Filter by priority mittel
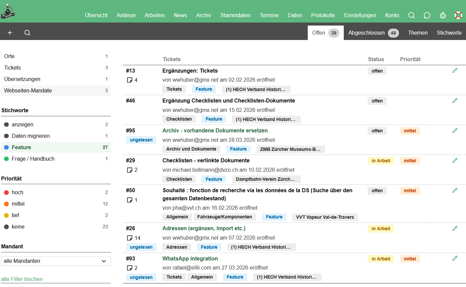Image resolution: width=466 pixels, height=287 pixels. pyautogui.click(x=18, y=204)
